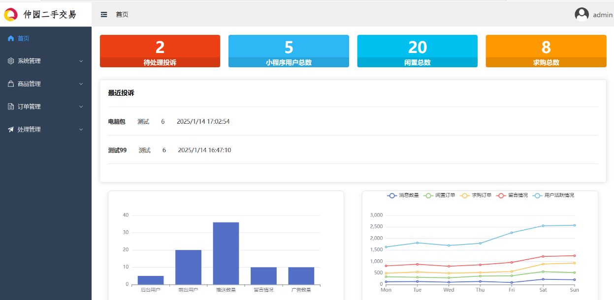Open the 待处理投诉 statistics card
This screenshot has height=300, width=614.
(160, 51)
